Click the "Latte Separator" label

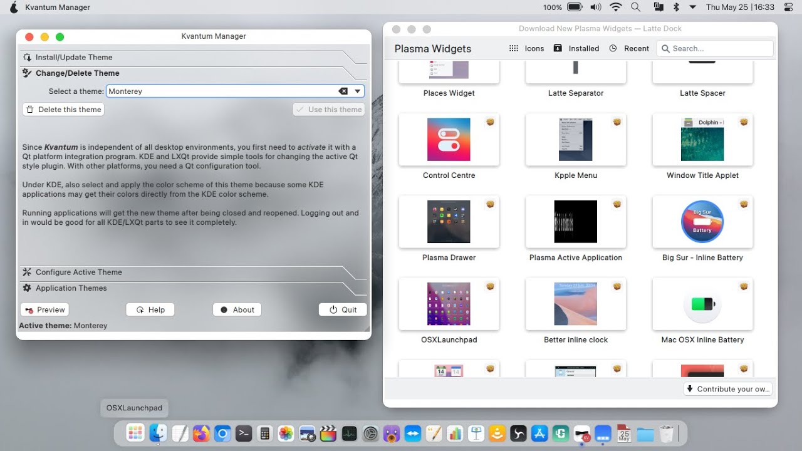[576, 93]
